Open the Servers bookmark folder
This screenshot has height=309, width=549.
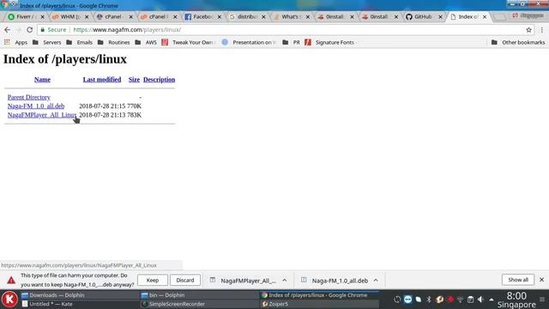point(46,42)
